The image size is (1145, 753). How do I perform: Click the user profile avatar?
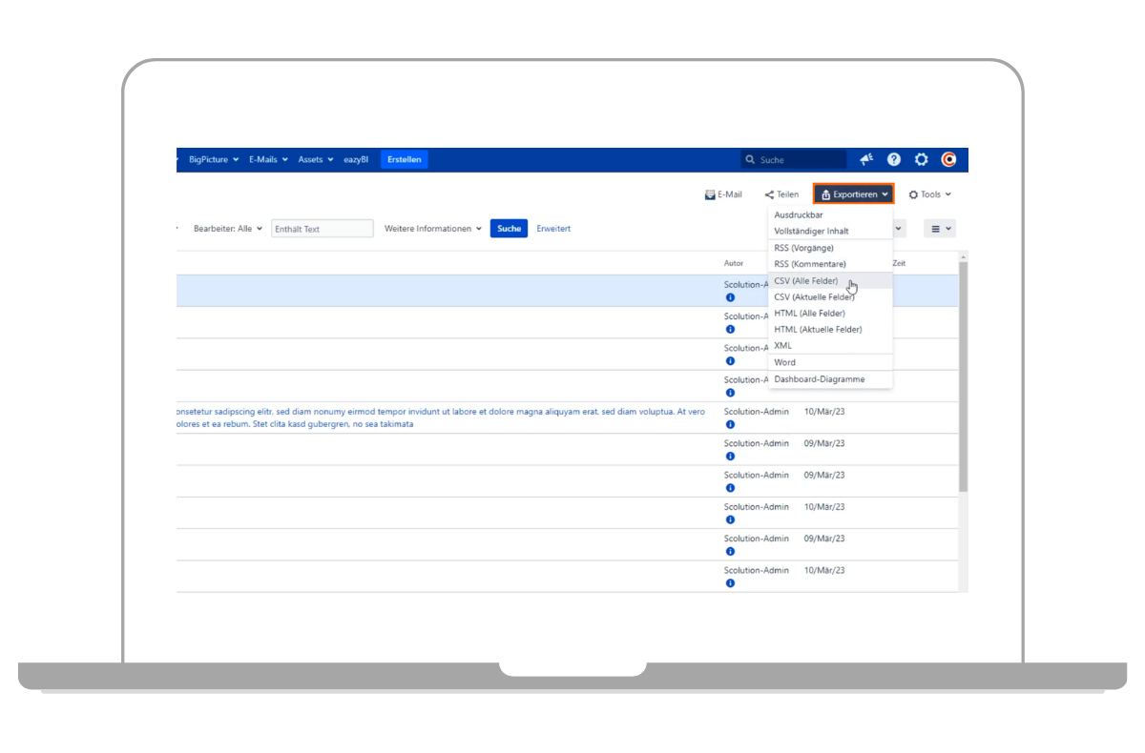click(x=948, y=160)
